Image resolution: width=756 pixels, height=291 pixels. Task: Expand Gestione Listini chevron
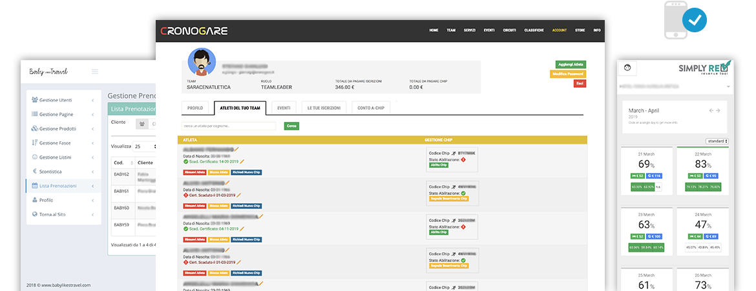click(92, 157)
